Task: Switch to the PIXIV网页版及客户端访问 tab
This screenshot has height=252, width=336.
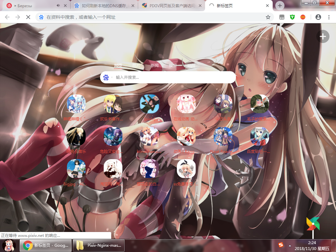Action: pyautogui.click(x=172, y=6)
